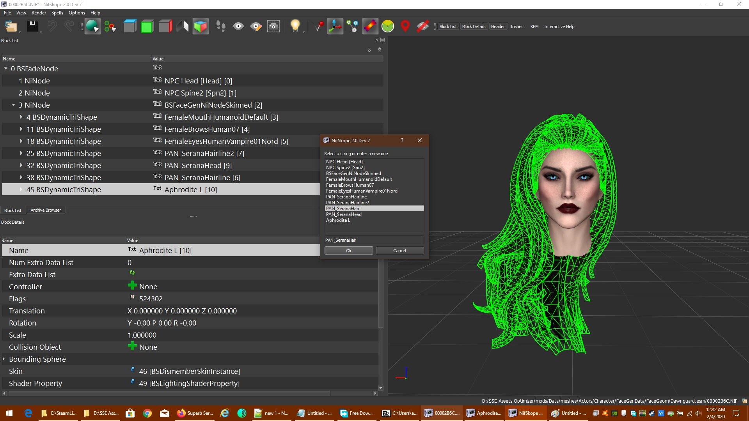Expand 11 BSDynamicTriShape node
This screenshot has height=421, width=749.
click(x=21, y=129)
